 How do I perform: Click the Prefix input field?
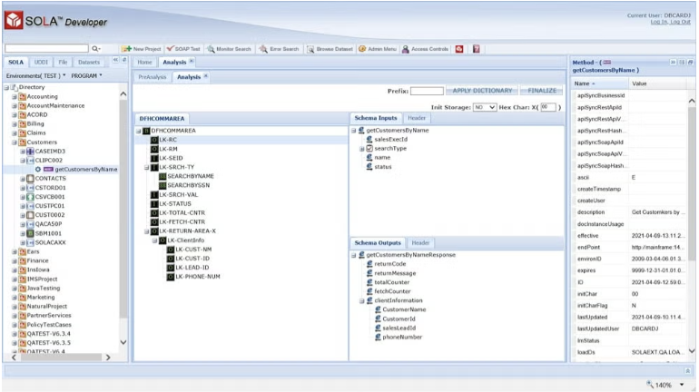pos(427,91)
